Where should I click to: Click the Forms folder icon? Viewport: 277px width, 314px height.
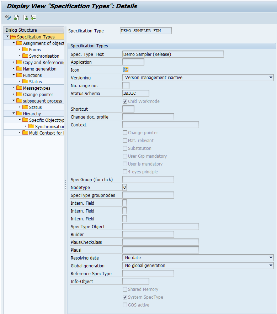coord(25,49)
